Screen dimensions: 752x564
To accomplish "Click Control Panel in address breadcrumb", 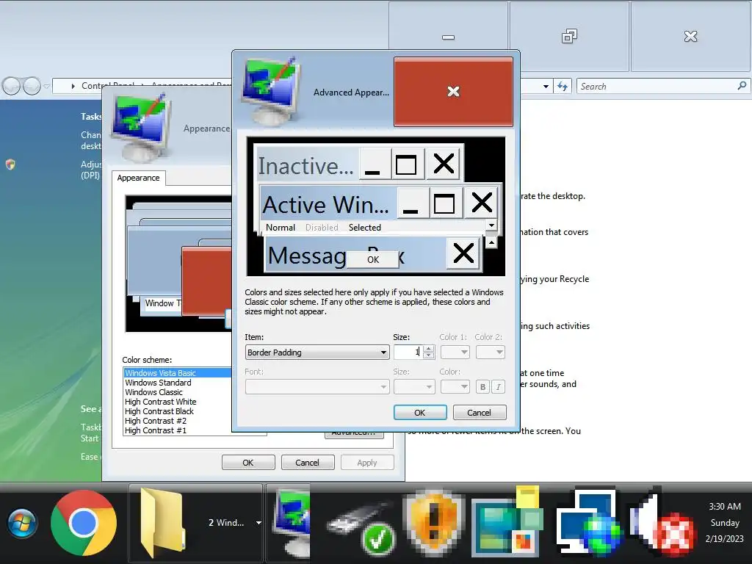I will coord(108,86).
